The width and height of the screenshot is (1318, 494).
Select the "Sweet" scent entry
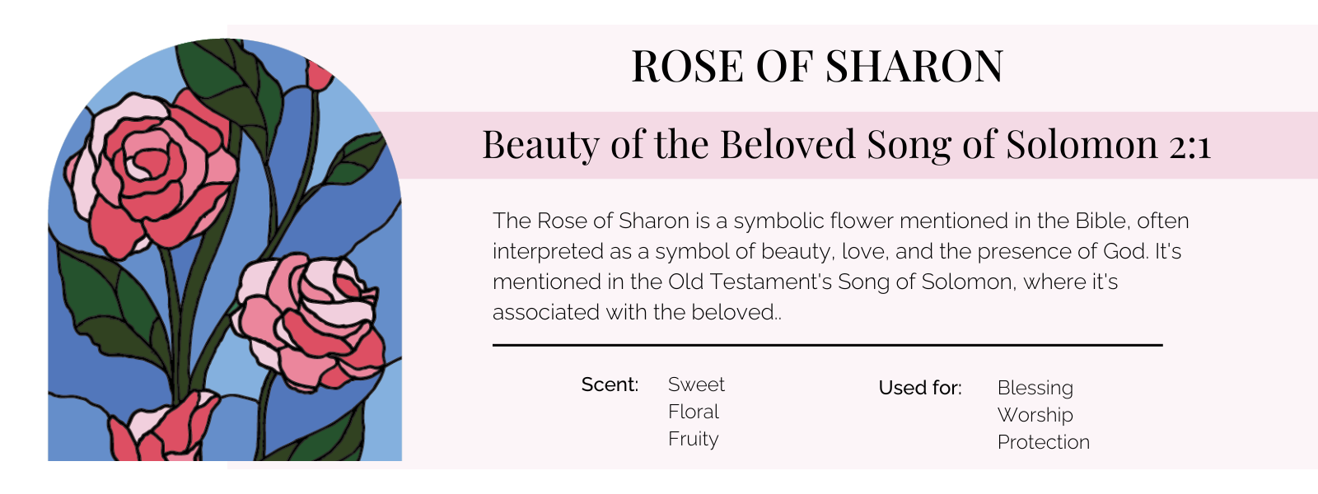pyautogui.click(x=696, y=384)
